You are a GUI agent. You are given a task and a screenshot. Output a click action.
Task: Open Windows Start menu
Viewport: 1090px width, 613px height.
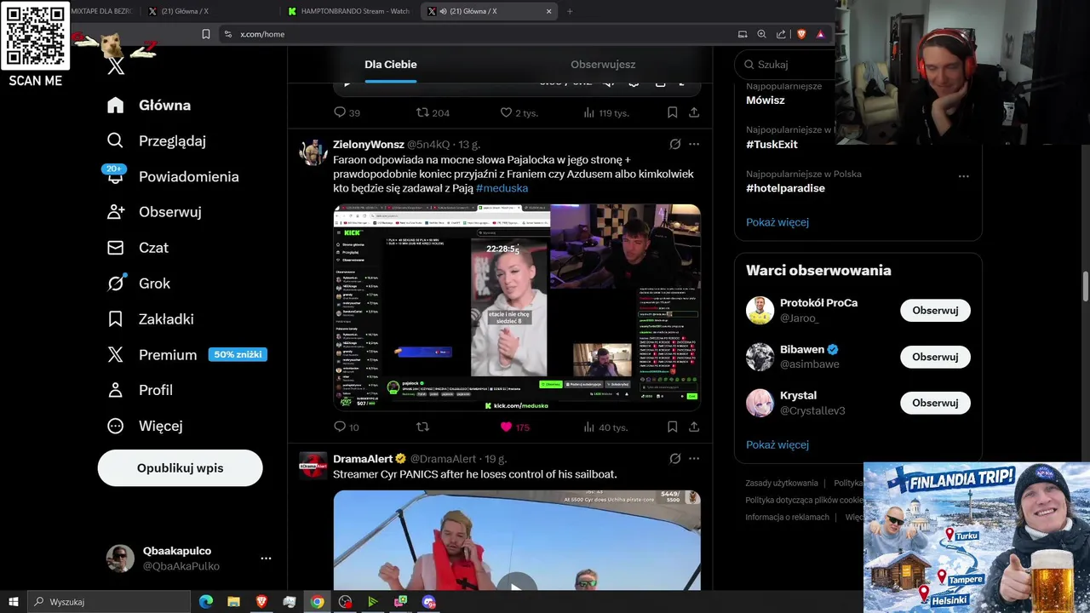tap(14, 602)
